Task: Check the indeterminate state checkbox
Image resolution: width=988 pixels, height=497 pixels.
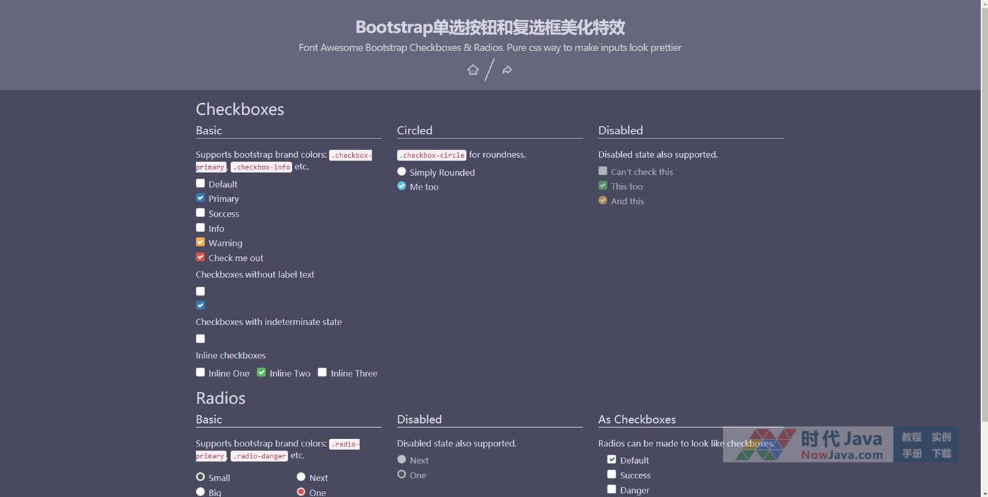Action: tap(200, 338)
